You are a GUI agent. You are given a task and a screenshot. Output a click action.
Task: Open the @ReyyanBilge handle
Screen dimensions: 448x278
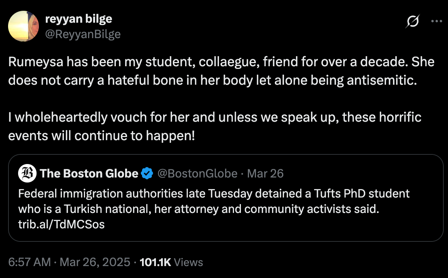83,34
